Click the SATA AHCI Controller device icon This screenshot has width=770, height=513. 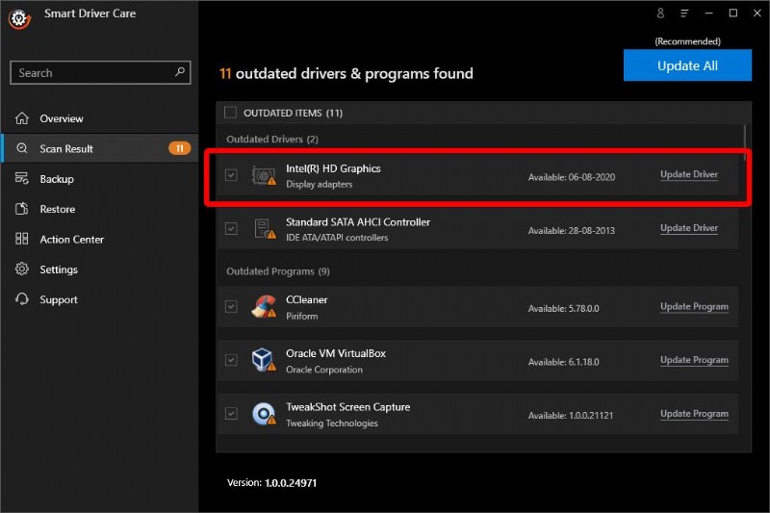[264, 229]
